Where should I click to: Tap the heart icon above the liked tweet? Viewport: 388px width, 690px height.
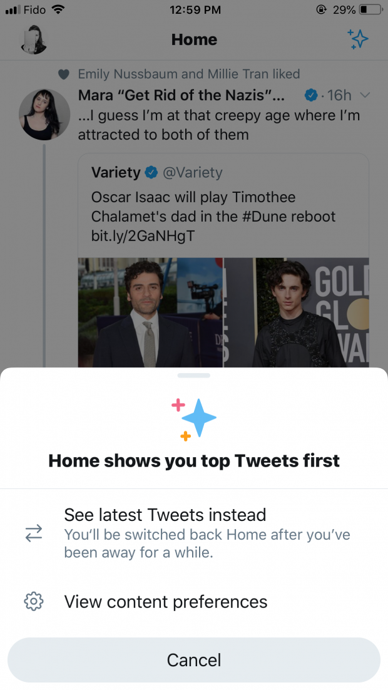coord(64,74)
